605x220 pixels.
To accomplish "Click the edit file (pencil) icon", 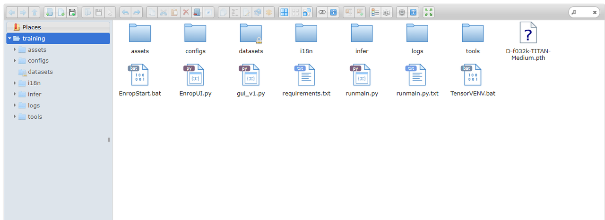I will [x=246, y=12].
